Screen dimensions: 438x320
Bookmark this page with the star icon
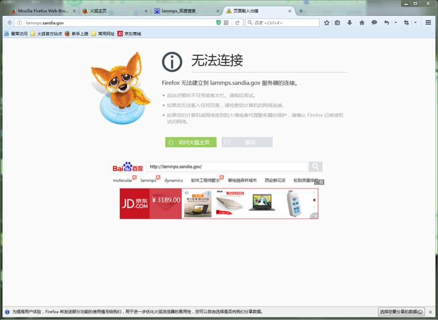[326, 23]
